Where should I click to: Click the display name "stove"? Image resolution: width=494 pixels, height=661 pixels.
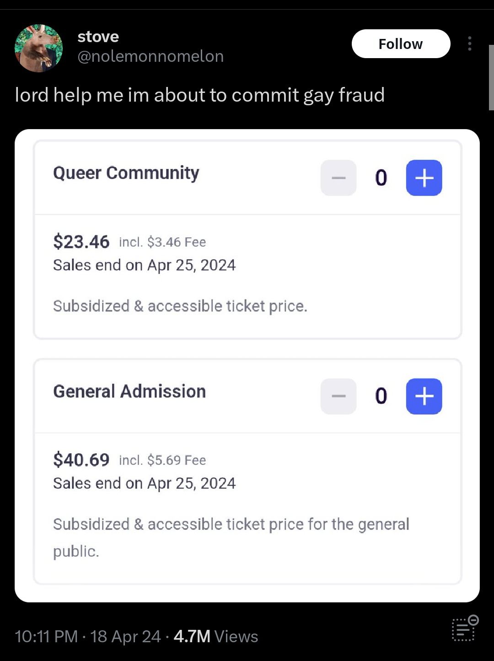(98, 37)
